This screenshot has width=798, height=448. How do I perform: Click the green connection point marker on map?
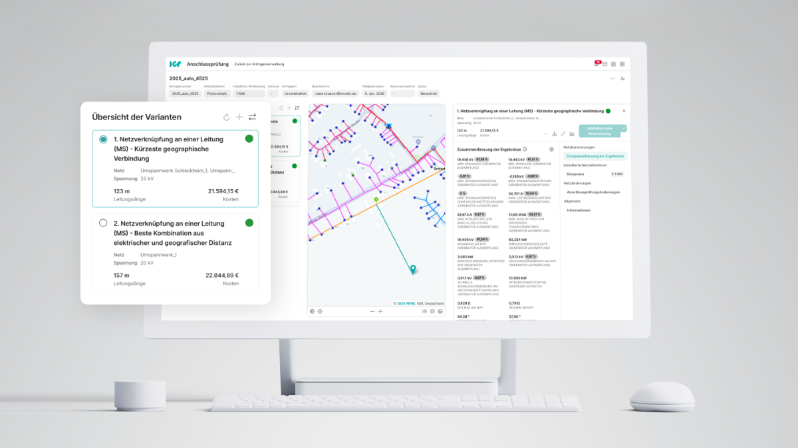click(376, 199)
